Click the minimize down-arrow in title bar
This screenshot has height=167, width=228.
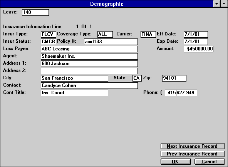pyautogui.click(x=217, y=4)
